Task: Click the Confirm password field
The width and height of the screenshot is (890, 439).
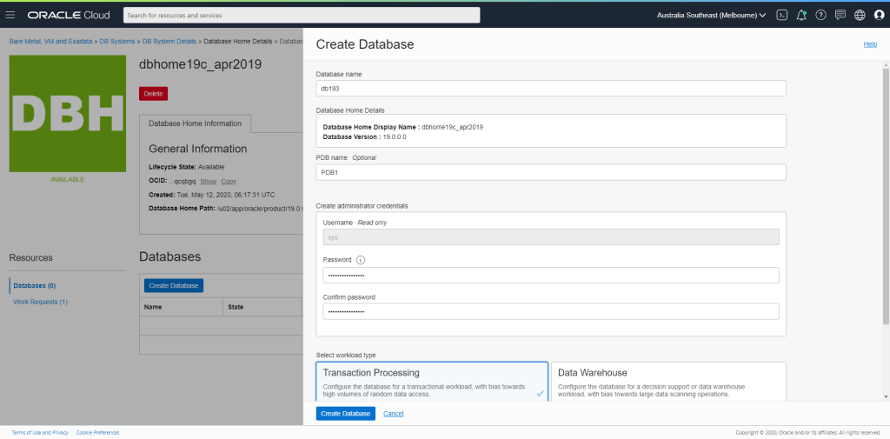Action: point(551,311)
